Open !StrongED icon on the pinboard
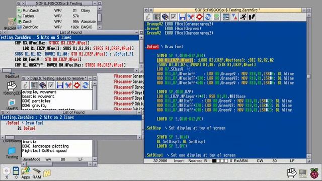Screen dimensions: 322x181 pyautogui.click(x=12, y=88)
